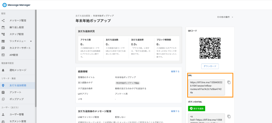Viewport: 272px width, 123px height.
Task: Click the ブロック解除数 statistic heading
Action: coord(164,40)
